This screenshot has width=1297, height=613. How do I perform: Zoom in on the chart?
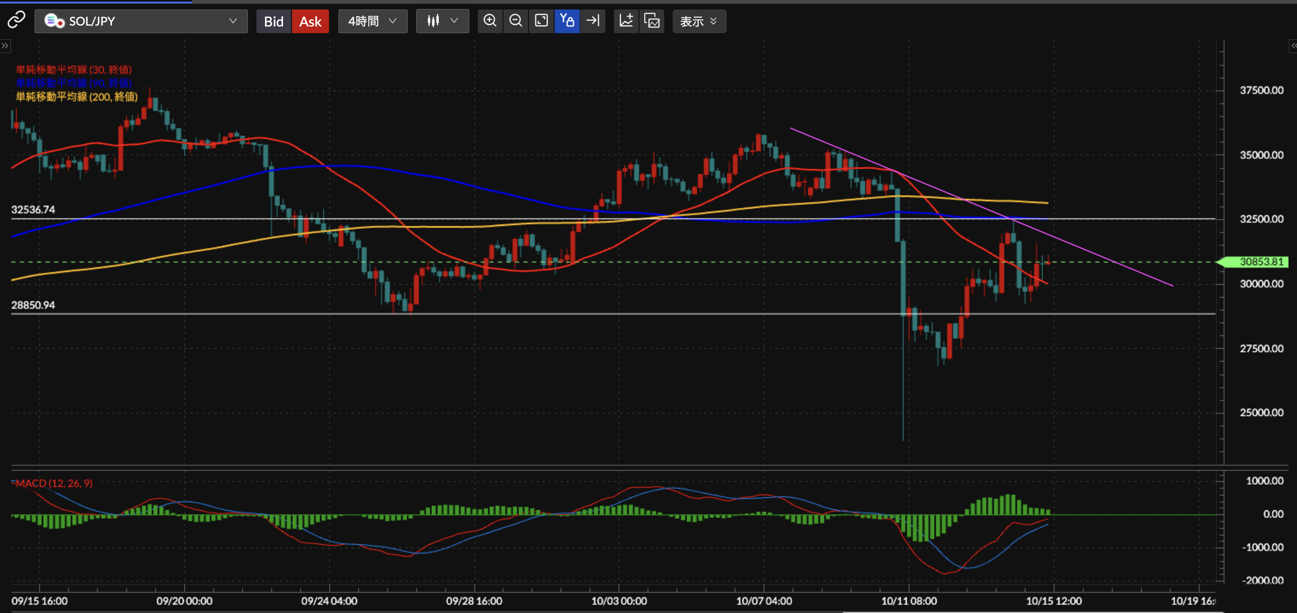point(489,21)
